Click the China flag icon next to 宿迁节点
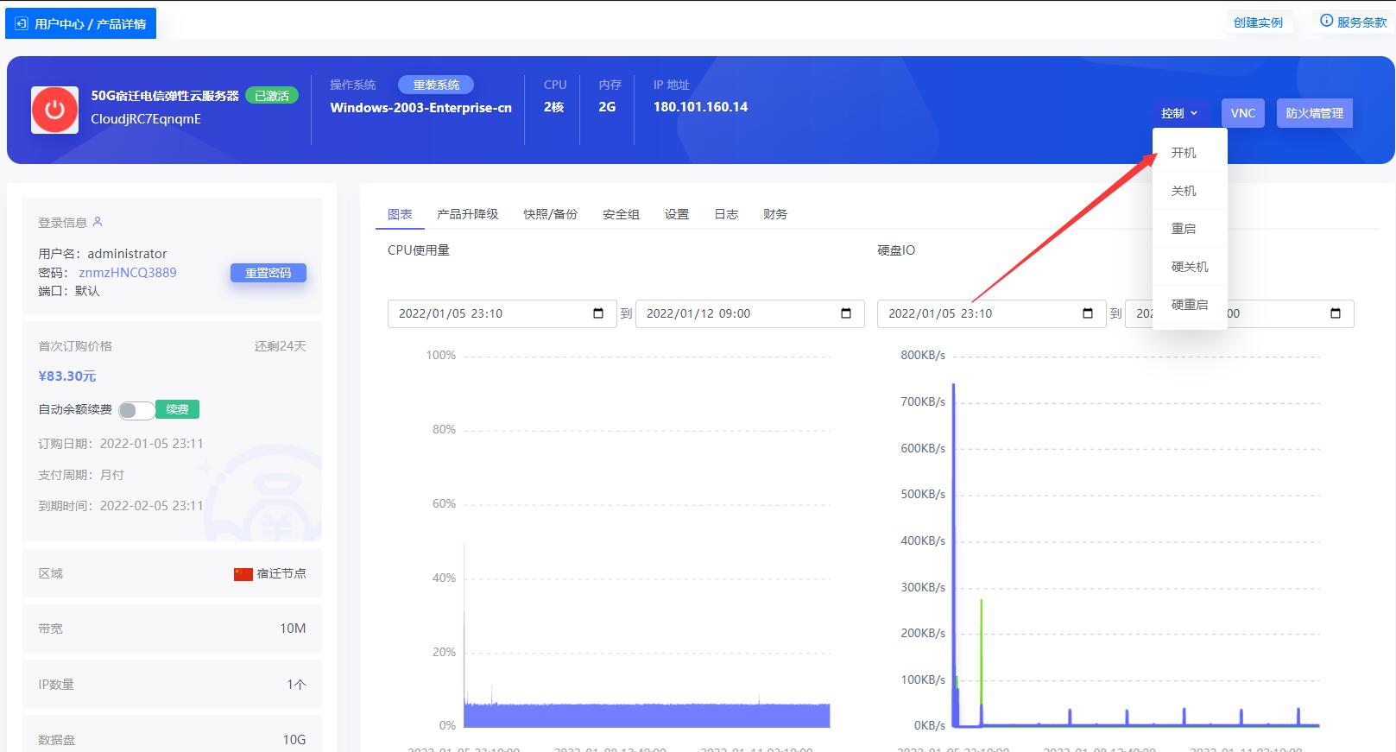Screen dimensions: 1396x752 [243, 574]
